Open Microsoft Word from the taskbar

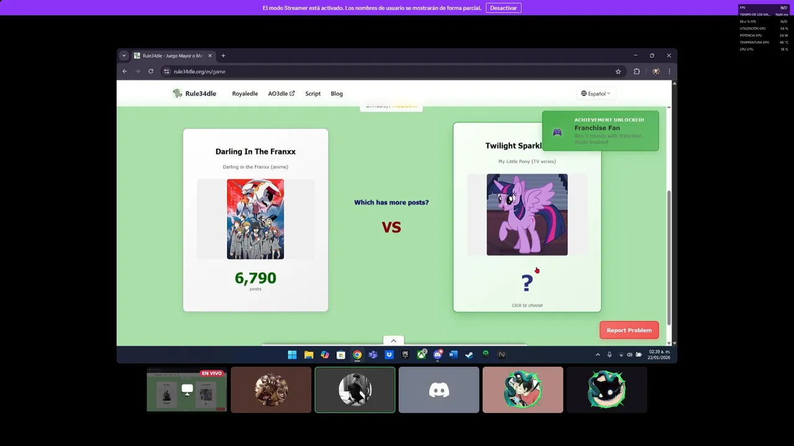point(453,355)
